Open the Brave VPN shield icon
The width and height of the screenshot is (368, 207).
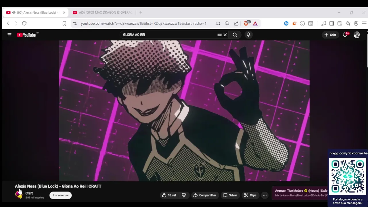point(356,24)
